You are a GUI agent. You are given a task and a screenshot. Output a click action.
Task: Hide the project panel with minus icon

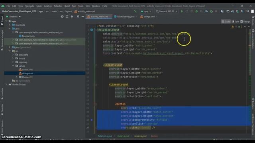pos(82,17)
